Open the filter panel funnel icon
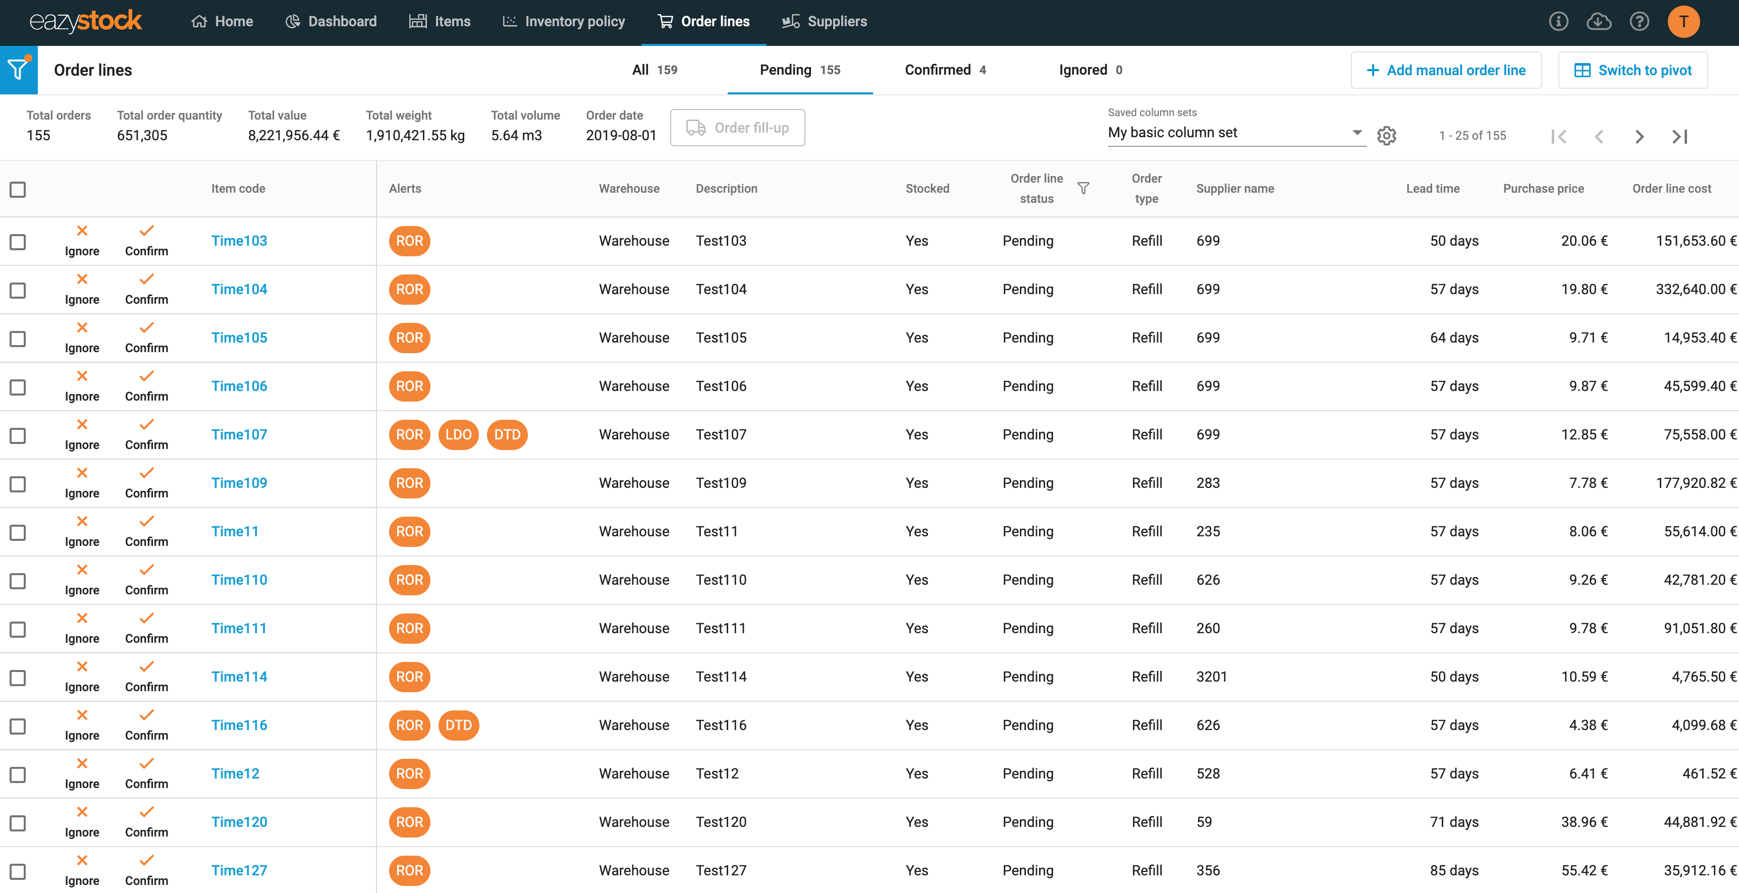The height and width of the screenshot is (893, 1739). click(x=18, y=70)
